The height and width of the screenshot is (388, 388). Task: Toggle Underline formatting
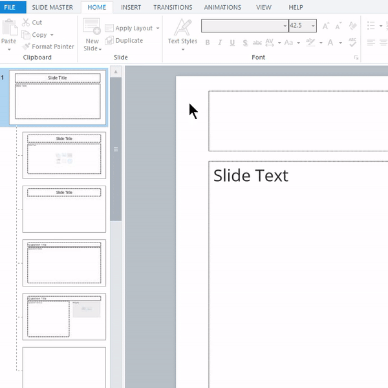coord(232,43)
